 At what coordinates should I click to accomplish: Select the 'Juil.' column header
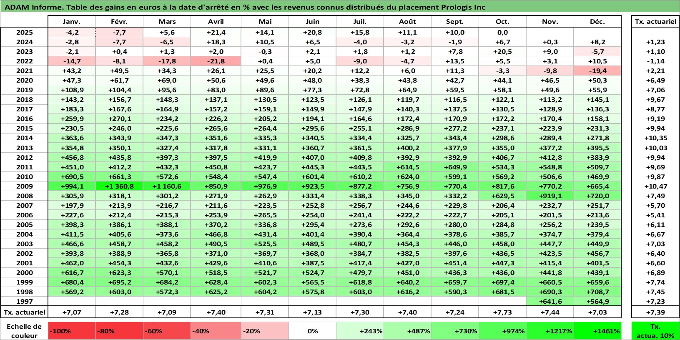coord(360,22)
